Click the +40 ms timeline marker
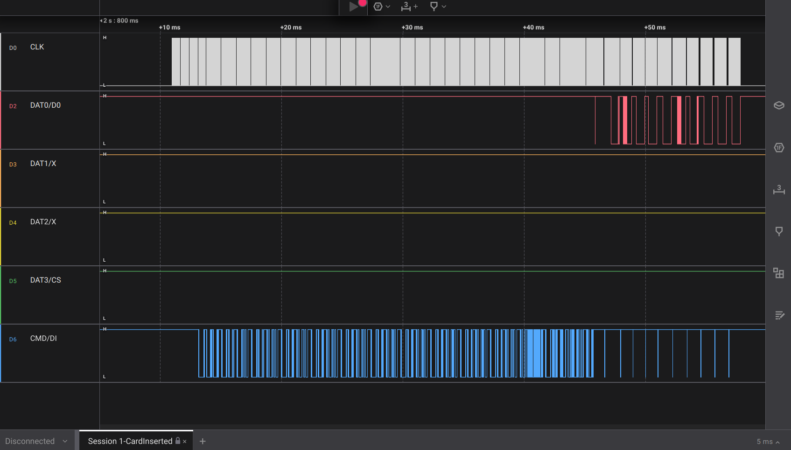The height and width of the screenshot is (450, 791). click(533, 28)
